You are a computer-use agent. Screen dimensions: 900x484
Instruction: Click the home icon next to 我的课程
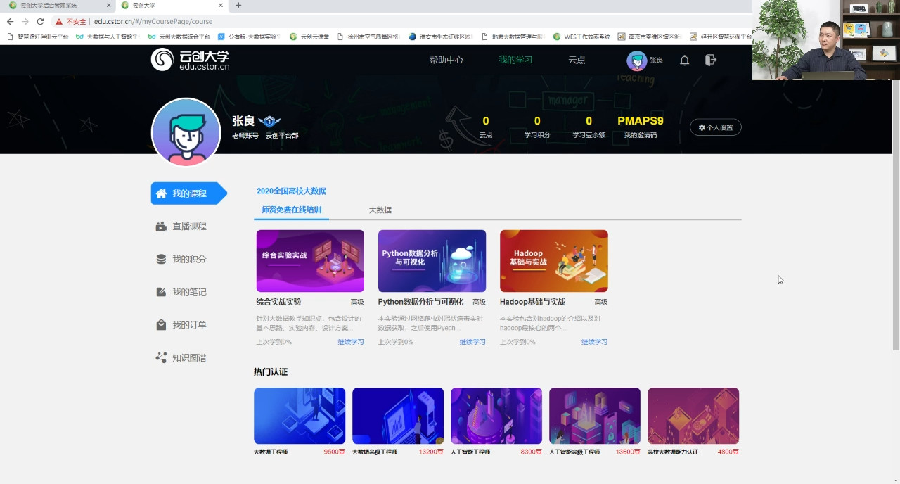[x=162, y=193]
